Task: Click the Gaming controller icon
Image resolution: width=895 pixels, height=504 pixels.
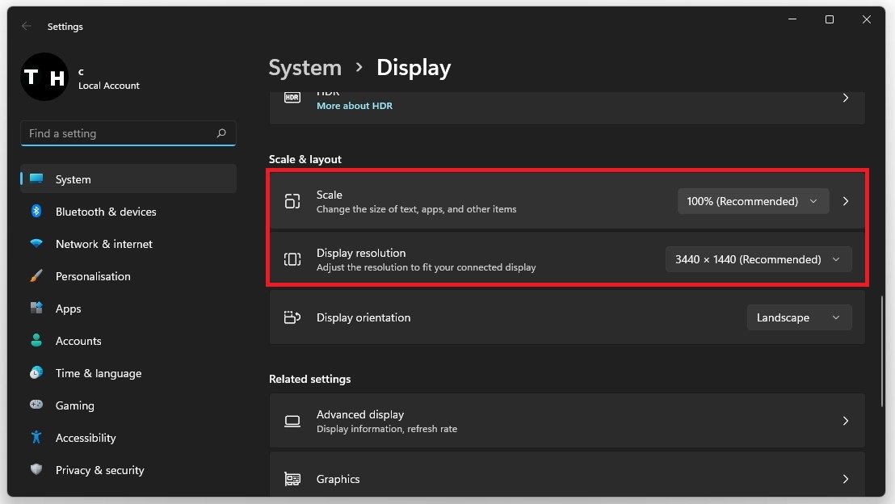Action: [36, 405]
